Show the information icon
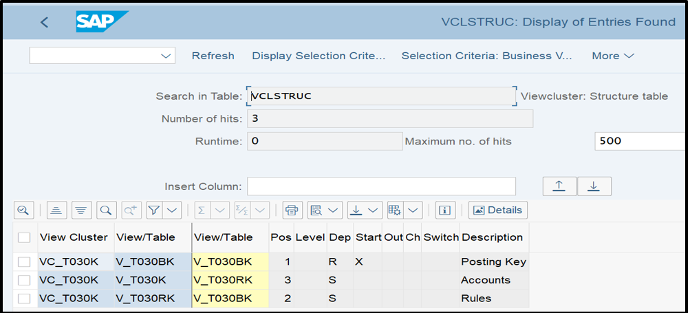690x313 pixels. click(445, 211)
